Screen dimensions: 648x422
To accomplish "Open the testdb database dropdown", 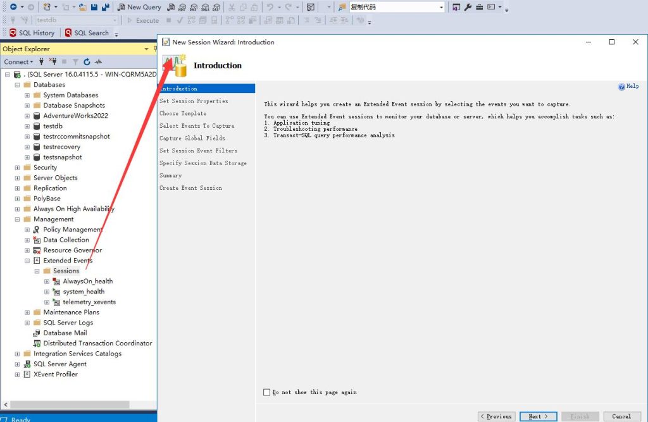I will point(116,20).
